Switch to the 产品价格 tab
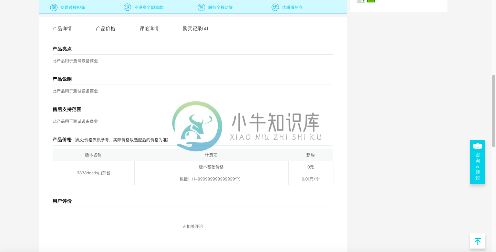Image resolution: width=496 pixels, height=252 pixels. pos(106,29)
